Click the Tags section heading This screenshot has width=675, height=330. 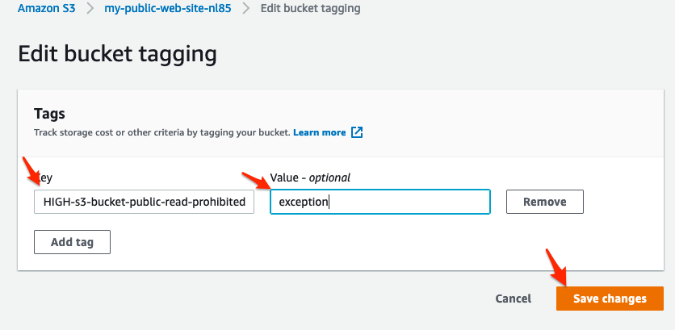49,114
